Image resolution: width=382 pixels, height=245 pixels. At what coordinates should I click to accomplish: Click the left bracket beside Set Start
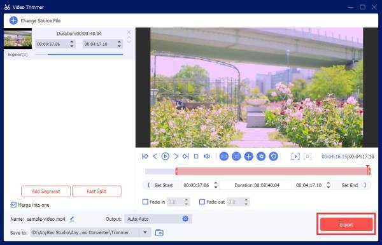[x=148, y=185]
